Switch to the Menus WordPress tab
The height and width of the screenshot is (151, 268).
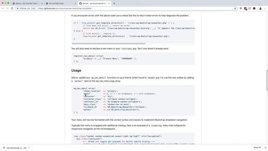27,3
